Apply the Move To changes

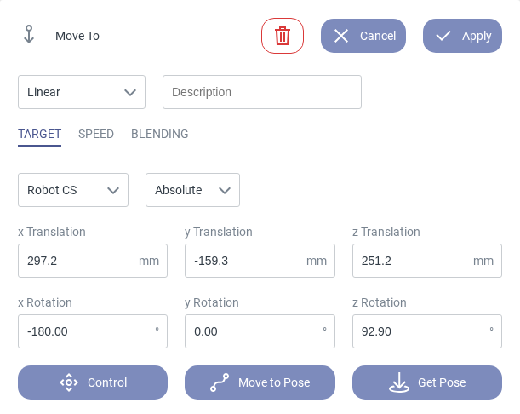(x=462, y=36)
